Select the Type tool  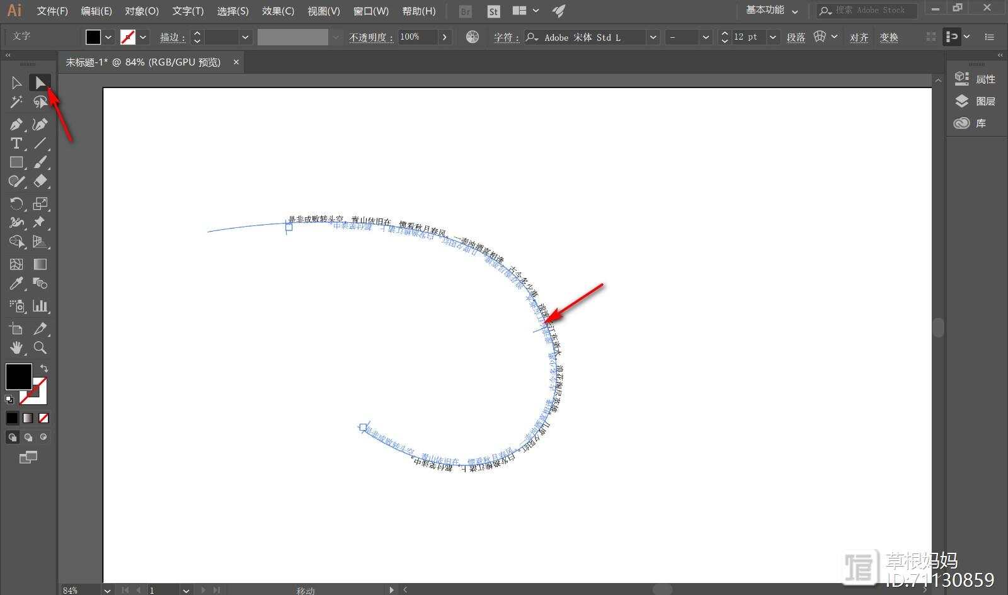click(x=16, y=144)
